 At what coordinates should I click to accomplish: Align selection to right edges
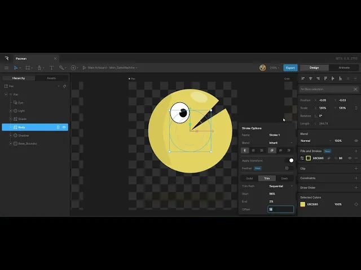point(318,79)
